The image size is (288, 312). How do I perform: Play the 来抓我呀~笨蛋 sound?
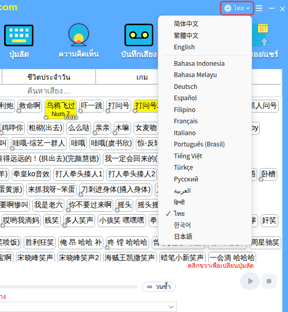click(51, 190)
